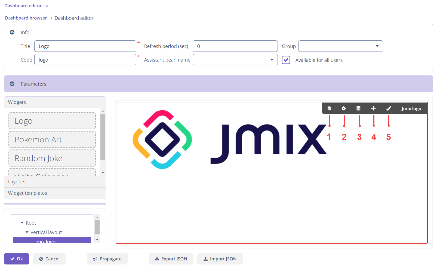The width and height of the screenshot is (437, 268).
Task: Open the Widget templates section
Action: pos(55,193)
